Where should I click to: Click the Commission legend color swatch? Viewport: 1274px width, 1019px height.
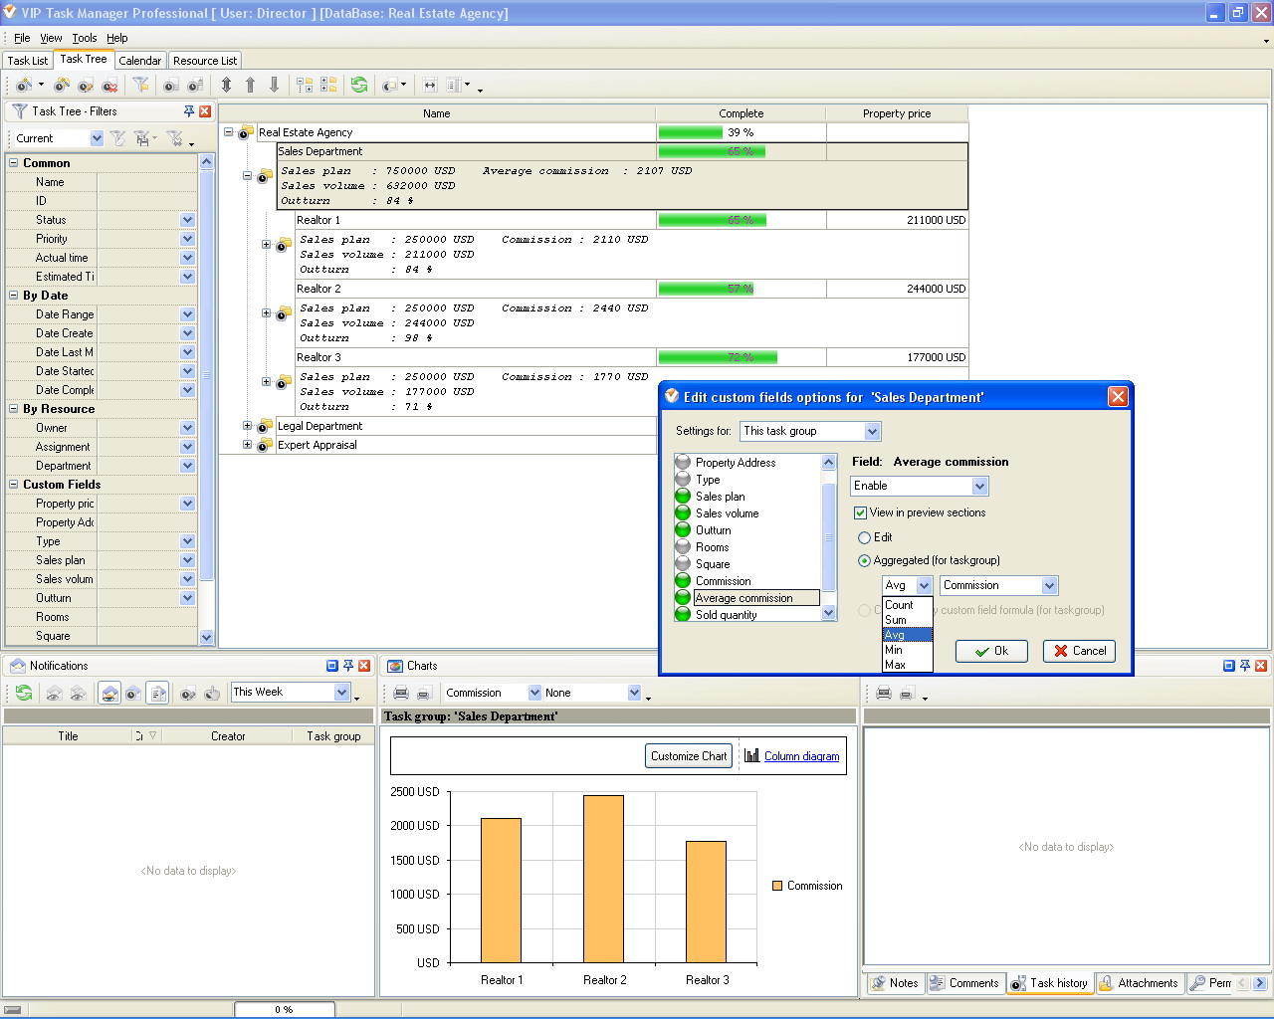coord(777,886)
